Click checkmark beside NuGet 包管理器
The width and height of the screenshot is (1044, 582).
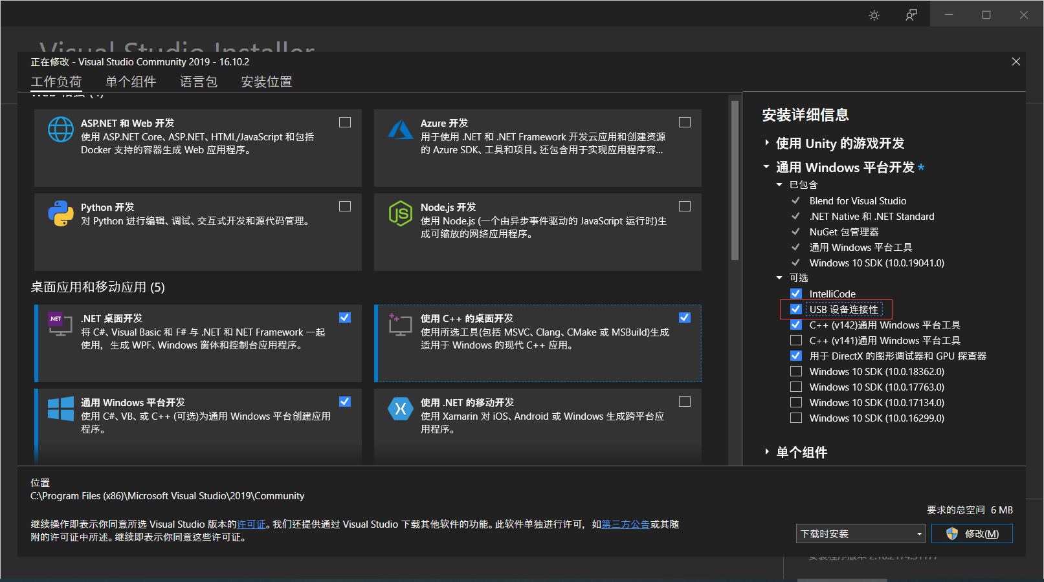pyautogui.click(x=795, y=232)
